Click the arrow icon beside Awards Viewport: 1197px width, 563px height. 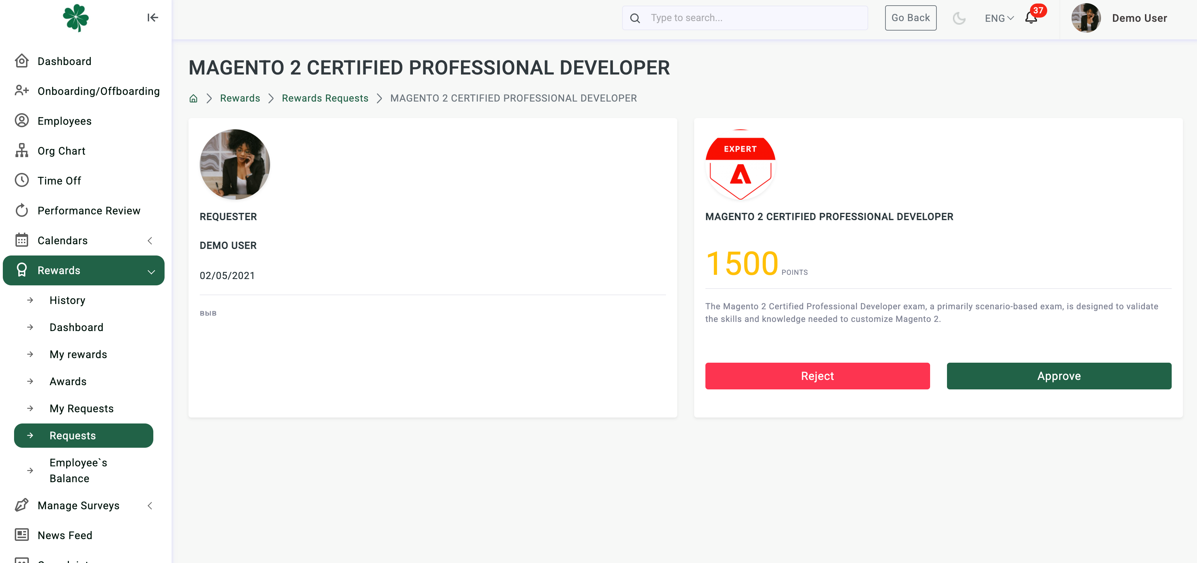[30, 381]
